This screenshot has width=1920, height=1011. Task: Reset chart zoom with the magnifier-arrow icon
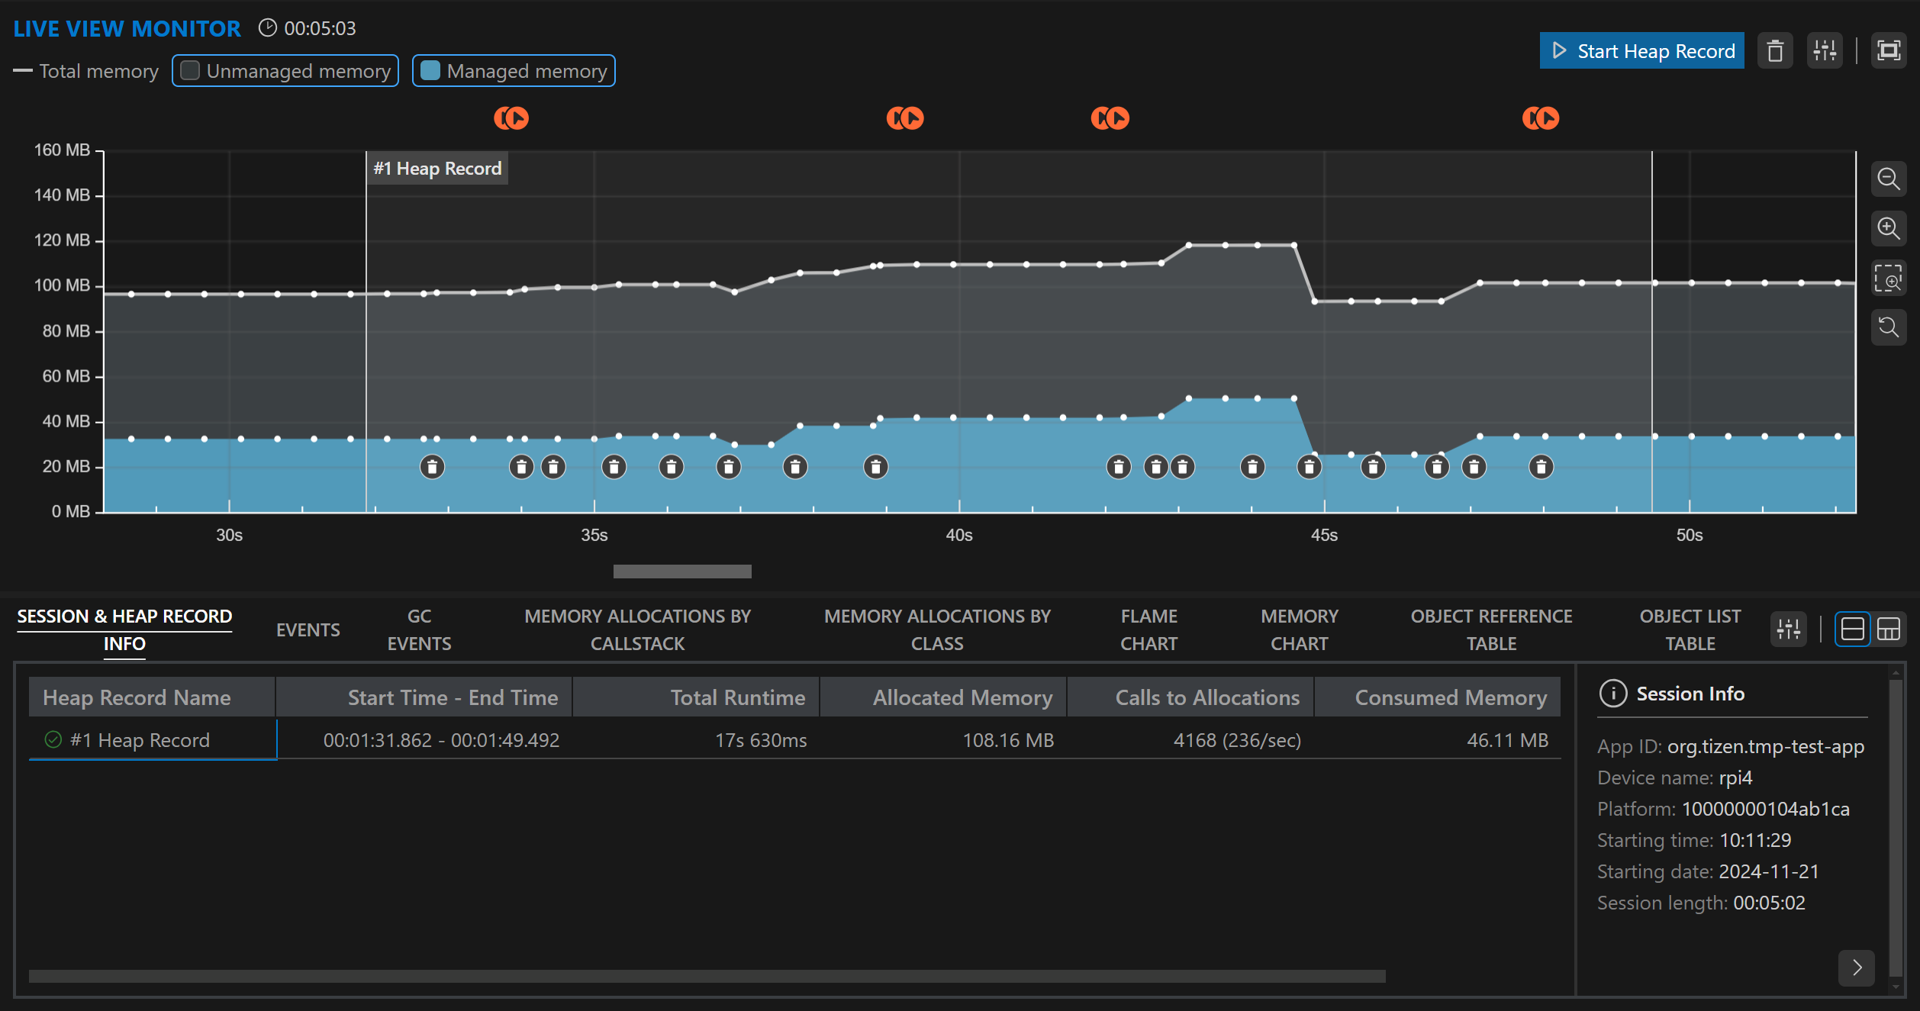(x=1889, y=328)
